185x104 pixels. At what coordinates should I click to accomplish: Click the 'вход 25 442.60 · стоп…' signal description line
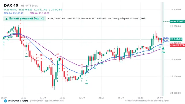pyautogui.click(x=97, y=18)
